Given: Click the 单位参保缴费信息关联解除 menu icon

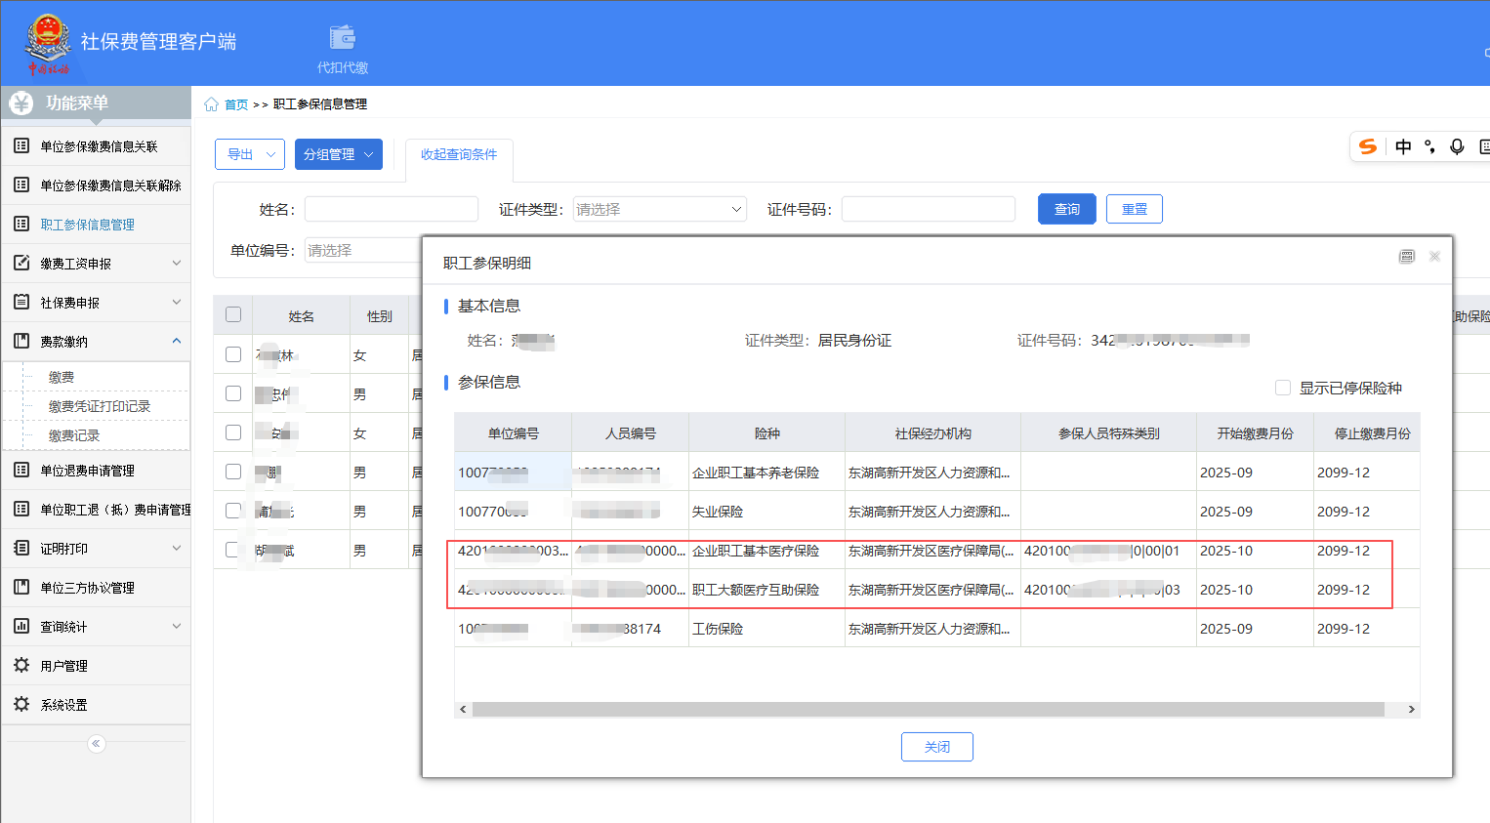Looking at the screenshot, I should coord(21,185).
